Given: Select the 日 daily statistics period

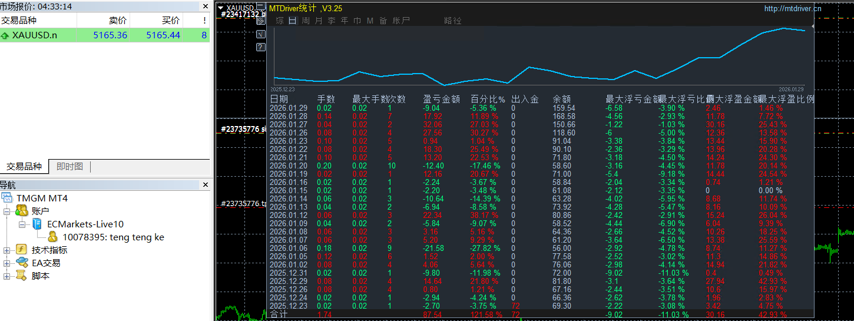Looking at the screenshot, I should click(292, 21).
